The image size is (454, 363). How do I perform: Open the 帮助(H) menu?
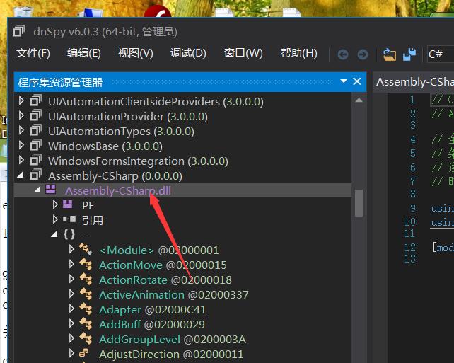[x=299, y=53]
